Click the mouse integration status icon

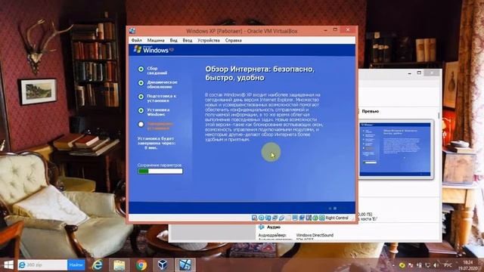pos(315,218)
